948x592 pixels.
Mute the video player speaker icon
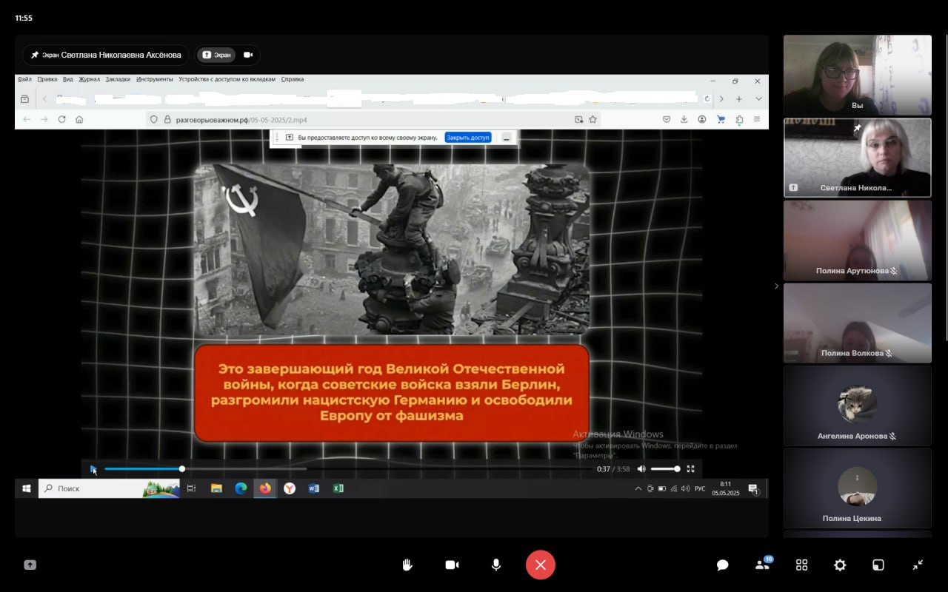pos(641,468)
